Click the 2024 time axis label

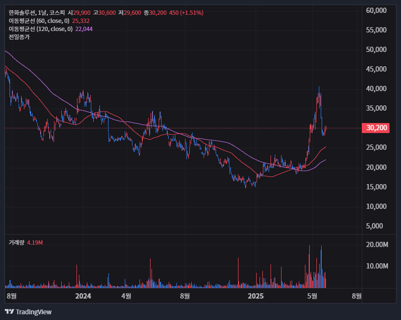[83, 296]
